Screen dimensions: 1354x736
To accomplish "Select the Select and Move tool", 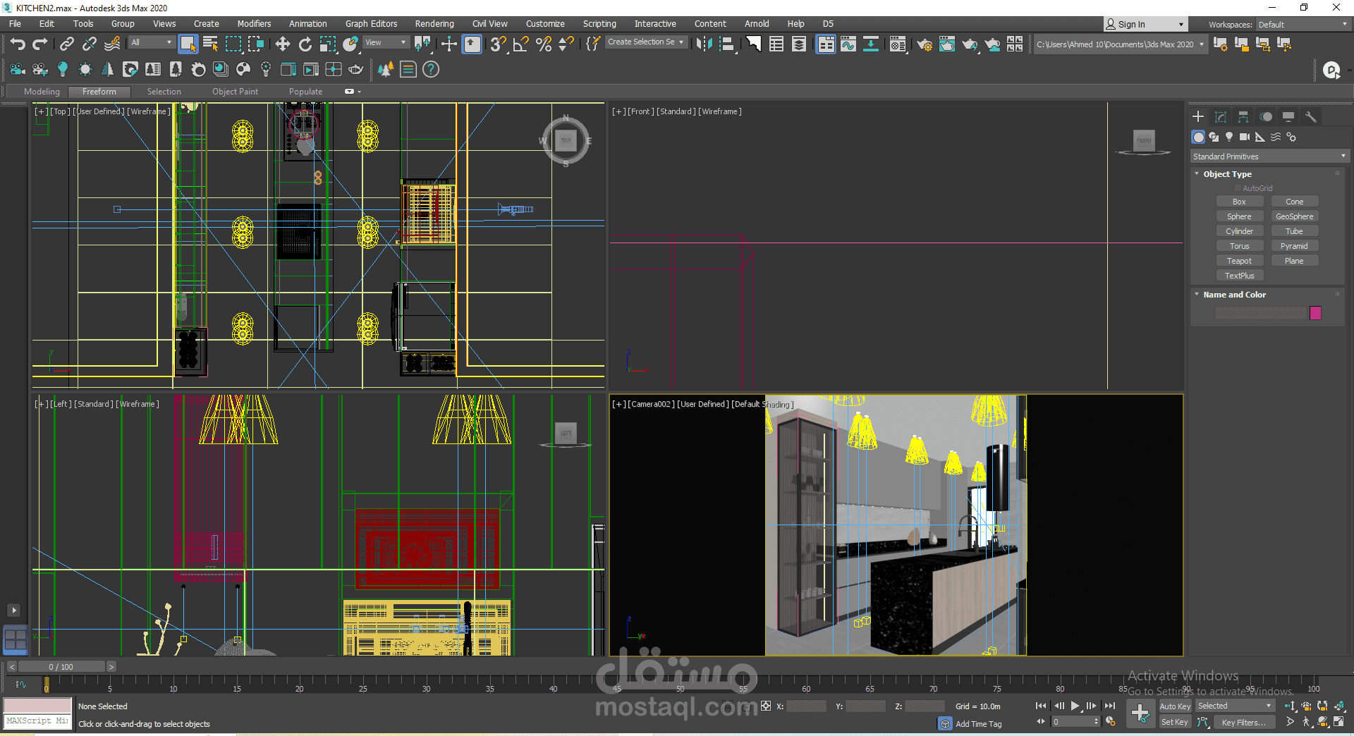I will coord(282,44).
